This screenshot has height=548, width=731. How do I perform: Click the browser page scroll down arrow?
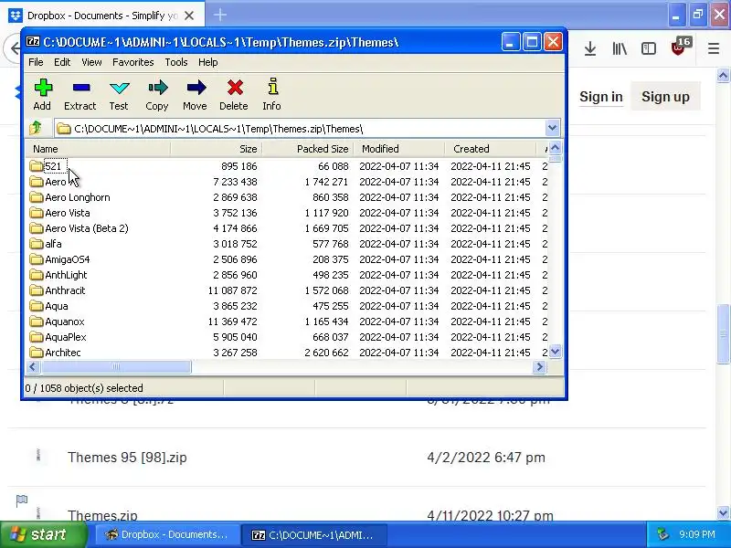[723, 513]
